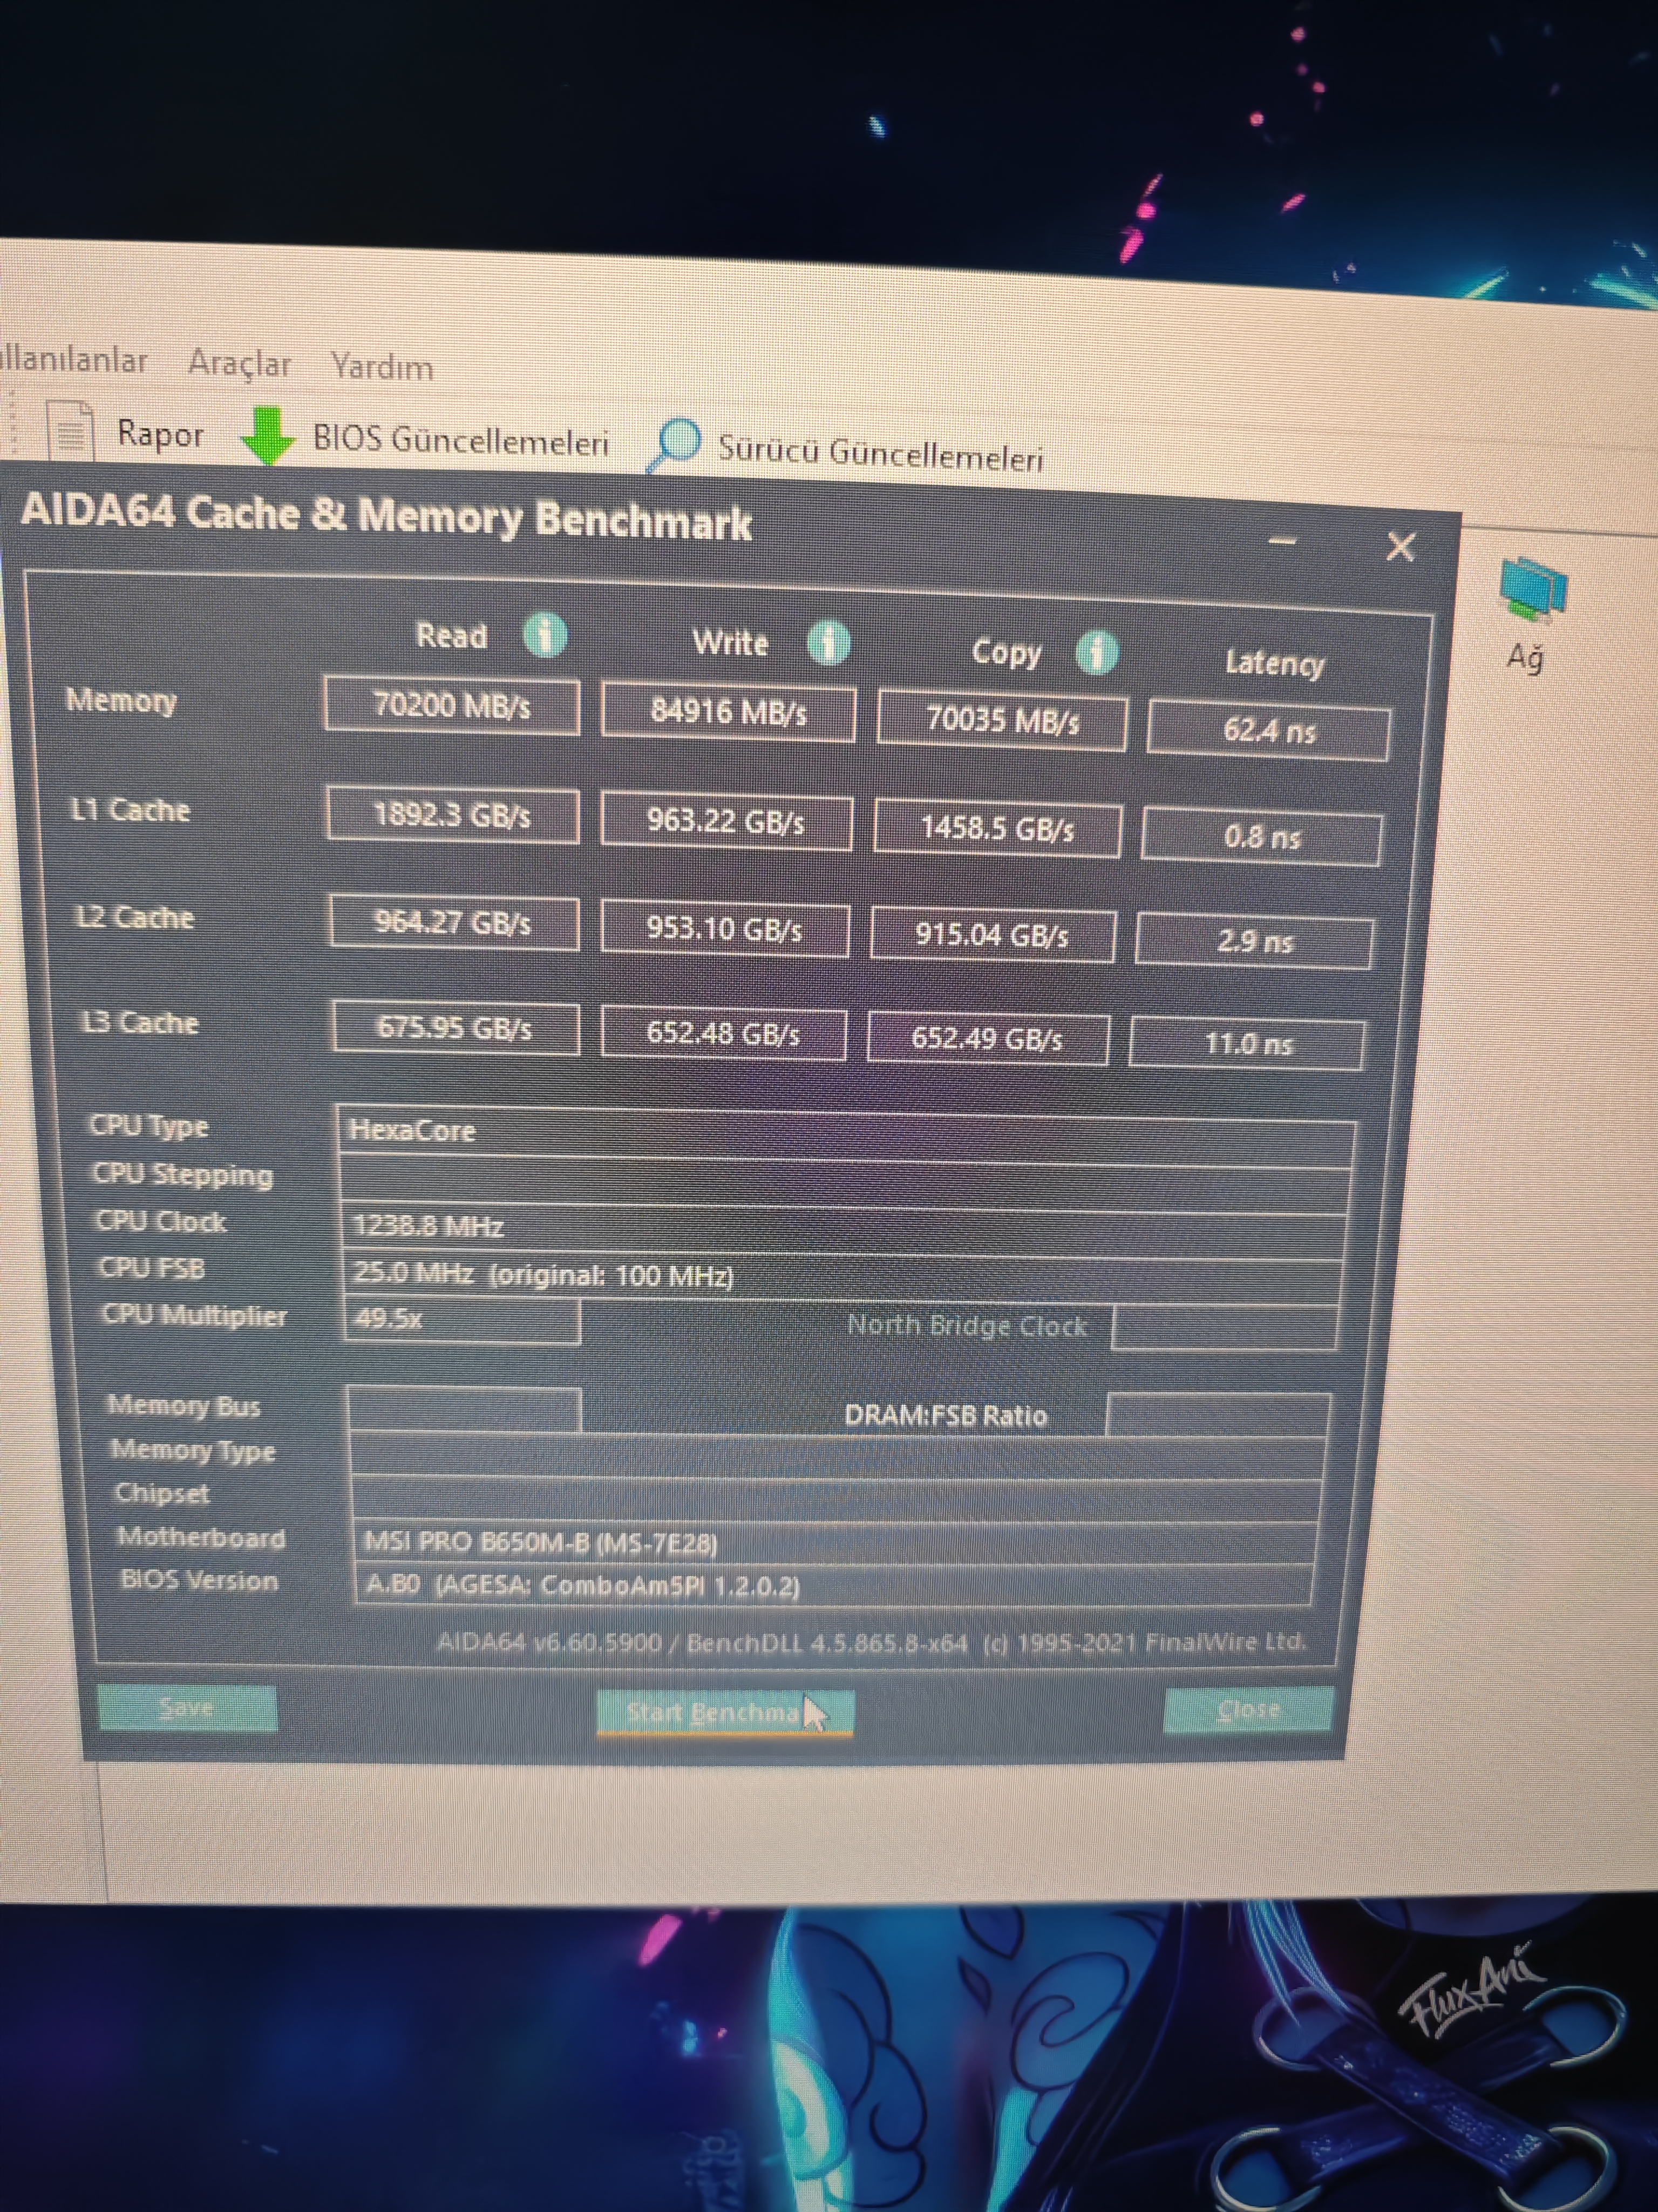This screenshot has height=2212, width=1658.
Task: Click the L2 Cache row label
Action: coord(134,917)
